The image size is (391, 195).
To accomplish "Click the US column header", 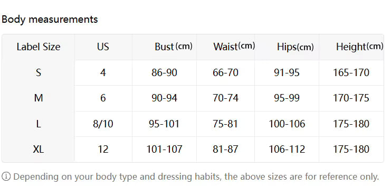I will (103, 47).
